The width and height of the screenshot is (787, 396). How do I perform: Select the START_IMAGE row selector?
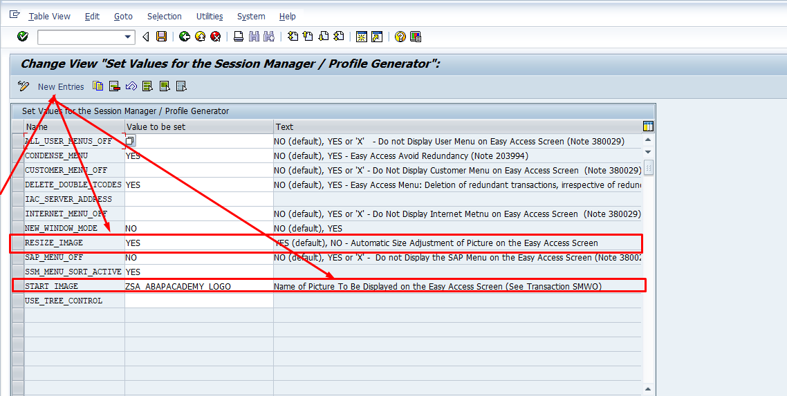17,286
